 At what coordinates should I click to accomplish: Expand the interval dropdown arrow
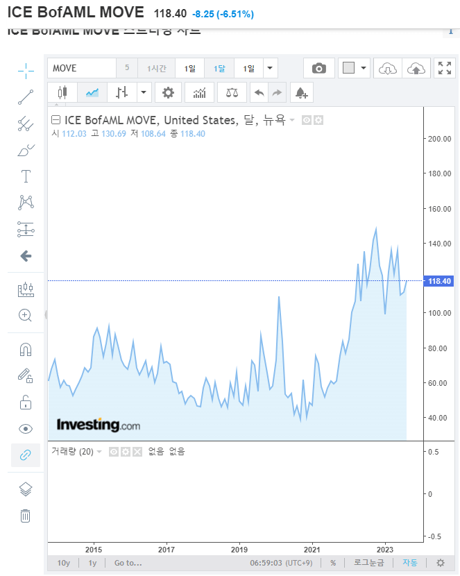click(x=270, y=68)
